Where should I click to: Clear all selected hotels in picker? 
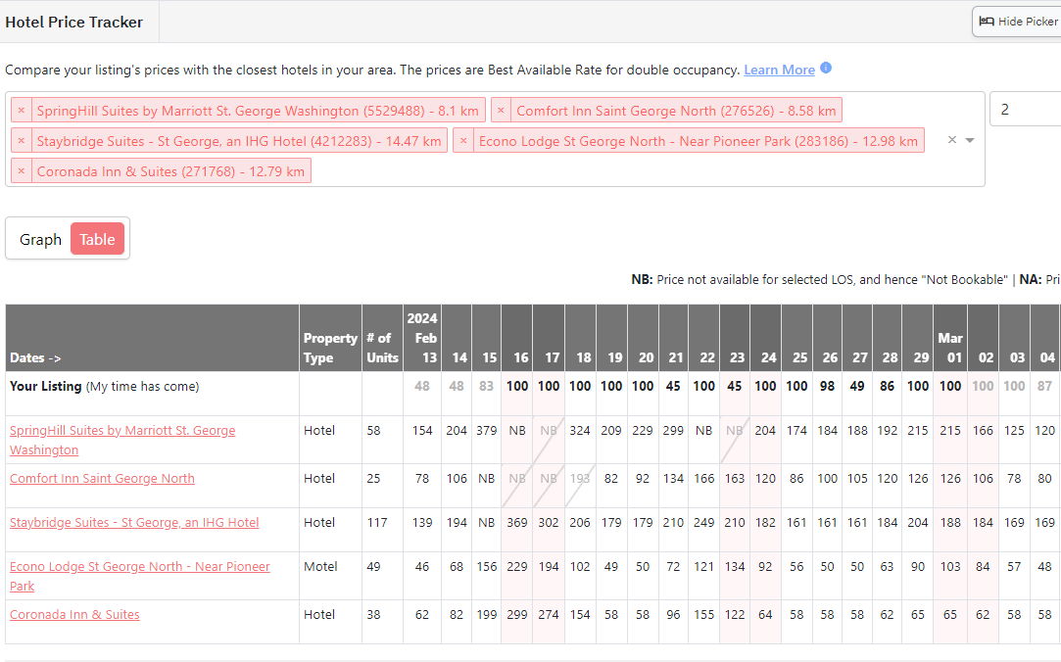952,140
